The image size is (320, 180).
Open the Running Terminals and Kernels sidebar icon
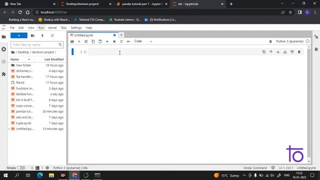point(3,49)
